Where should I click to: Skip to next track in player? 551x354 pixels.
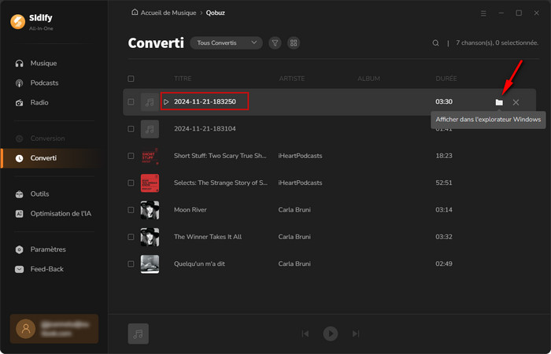357,334
